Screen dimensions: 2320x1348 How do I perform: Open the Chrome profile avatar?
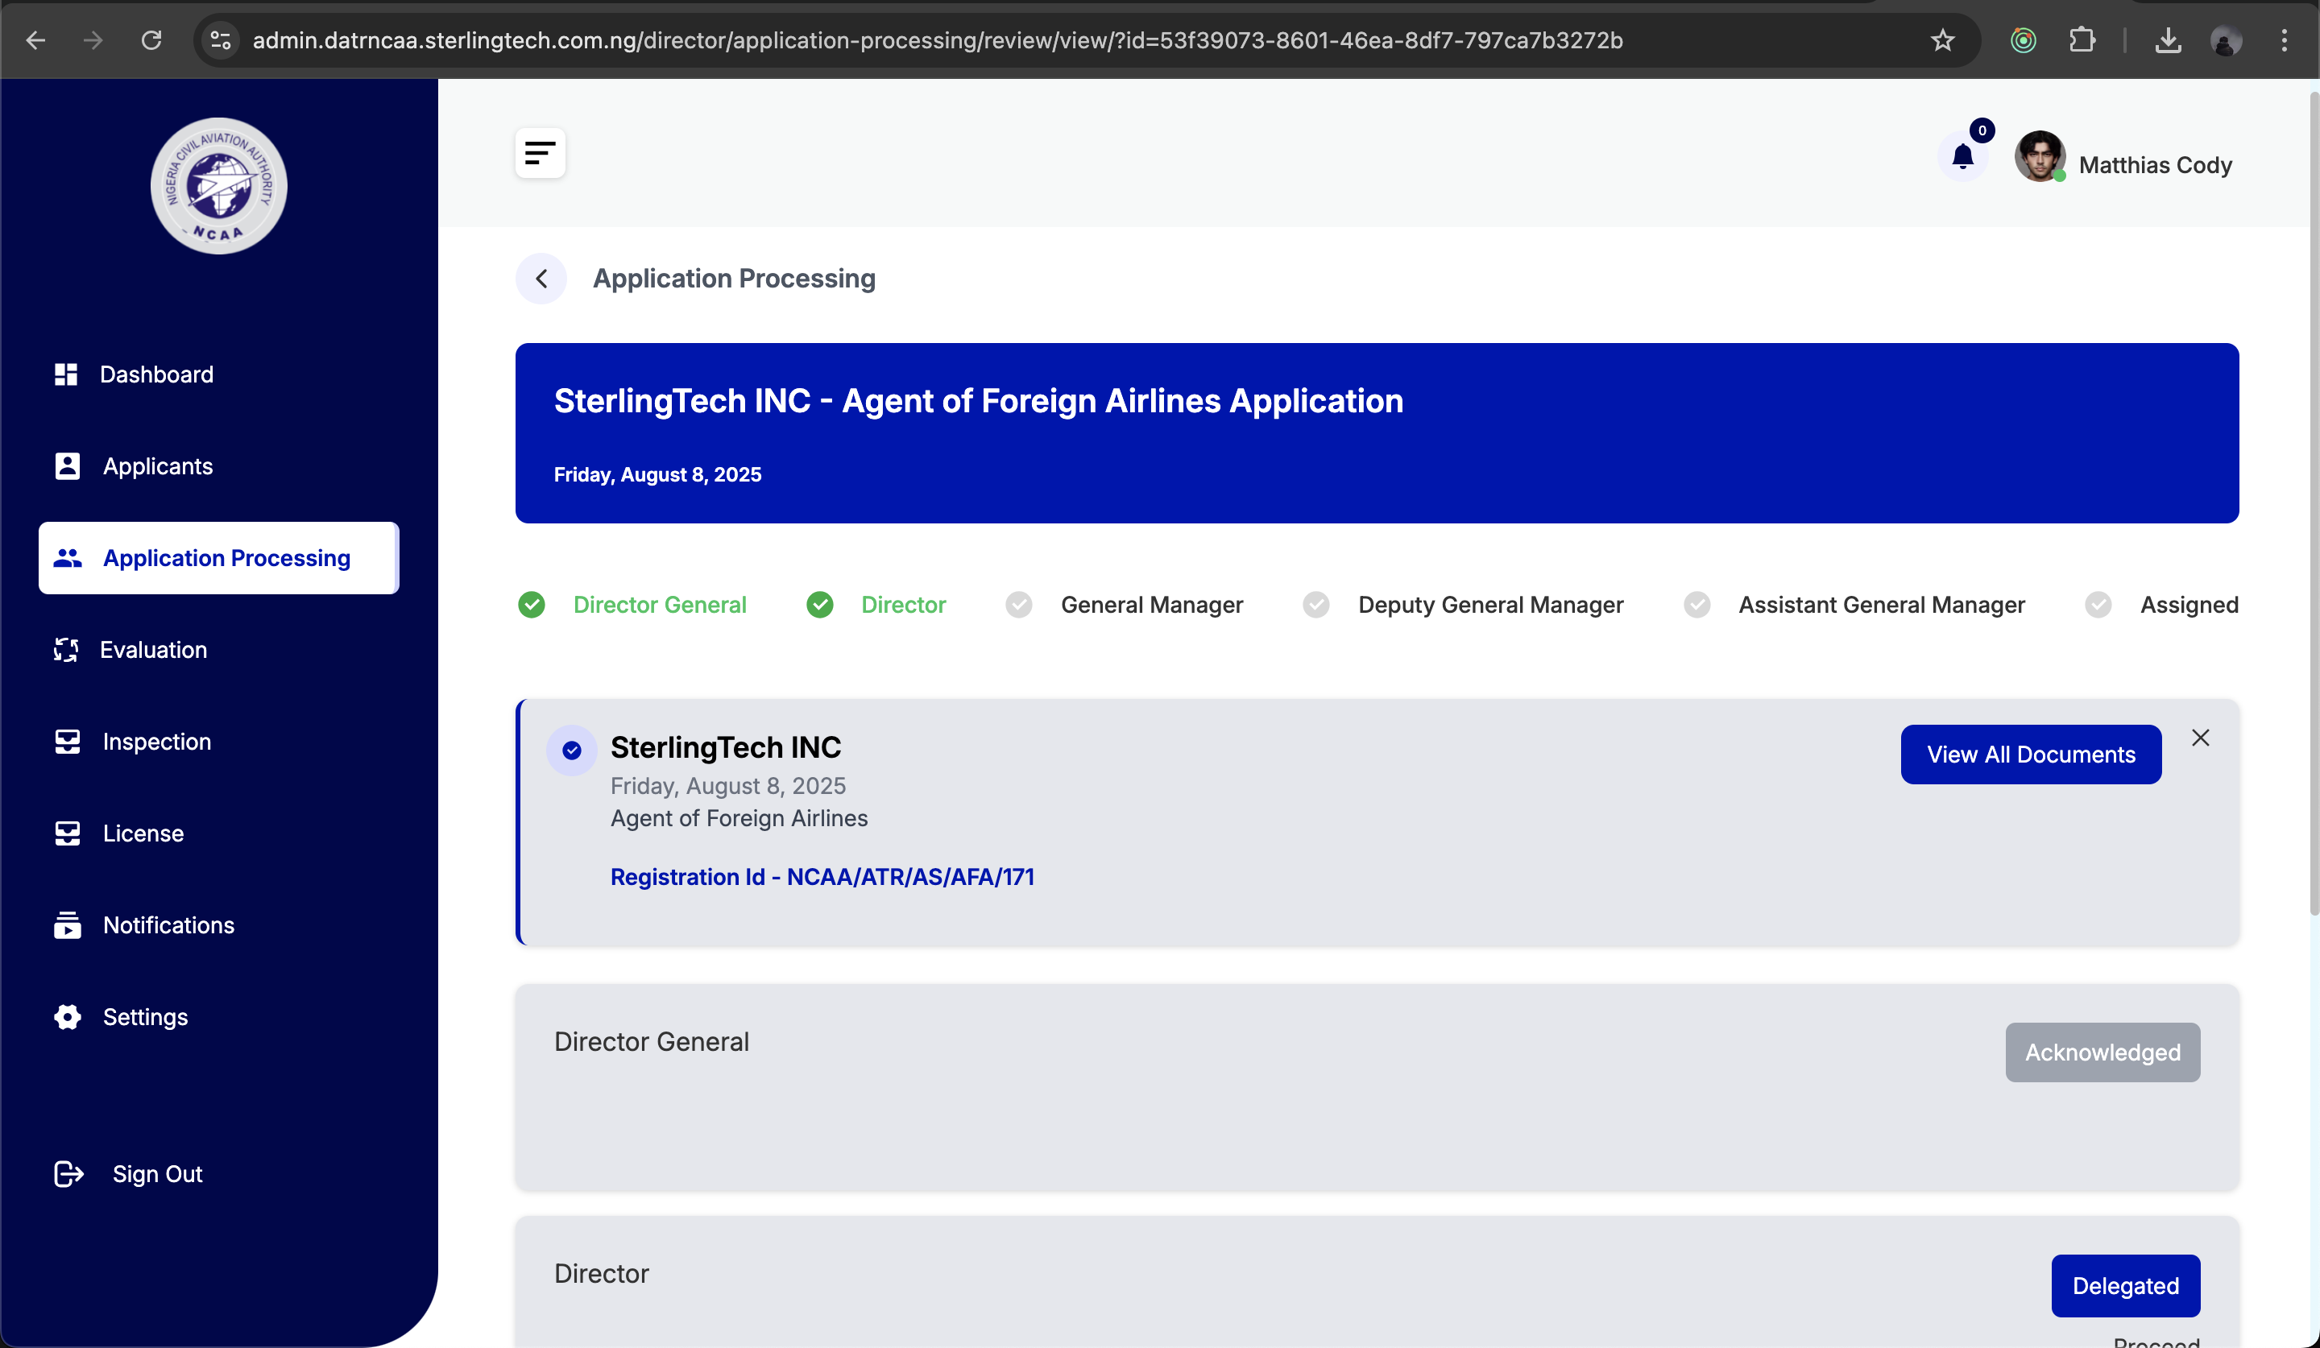2226,40
